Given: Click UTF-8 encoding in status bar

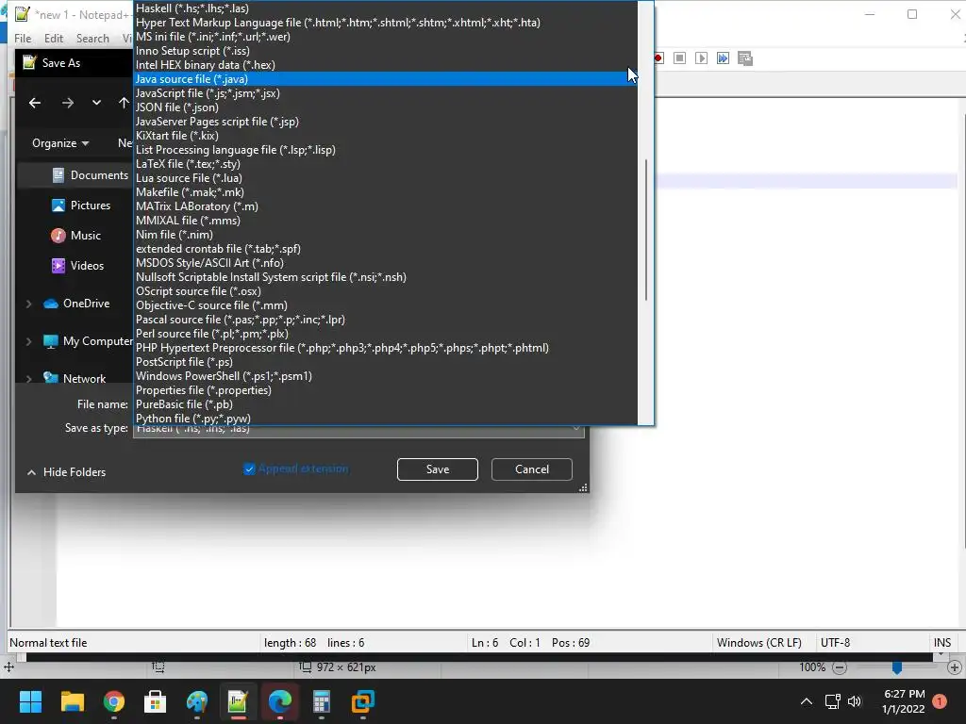Looking at the screenshot, I should tap(835, 643).
